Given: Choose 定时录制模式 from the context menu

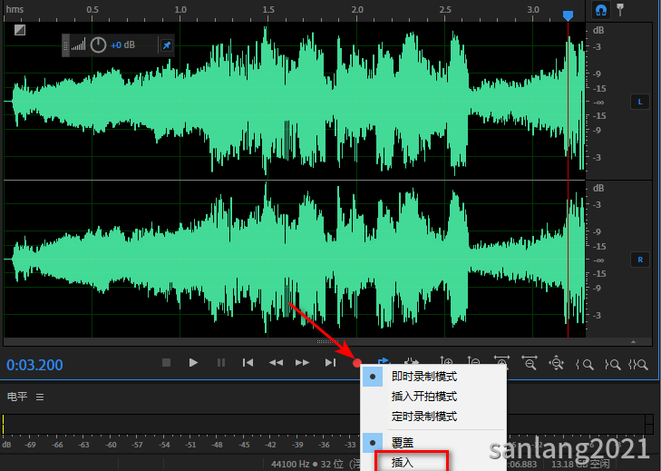Looking at the screenshot, I should pos(423,416).
